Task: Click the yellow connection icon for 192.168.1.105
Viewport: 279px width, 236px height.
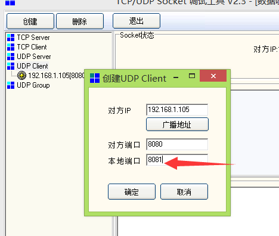Action: click(21, 76)
